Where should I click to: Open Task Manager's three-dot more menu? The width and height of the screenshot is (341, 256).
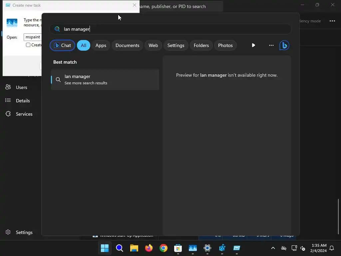[332, 21]
